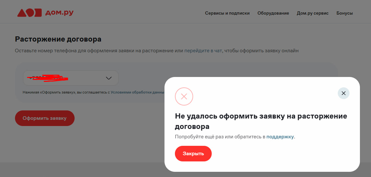The height and width of the screenshot is (177, 371).
Task: Select the Бонусы menu item
Action: pos(345,13)
